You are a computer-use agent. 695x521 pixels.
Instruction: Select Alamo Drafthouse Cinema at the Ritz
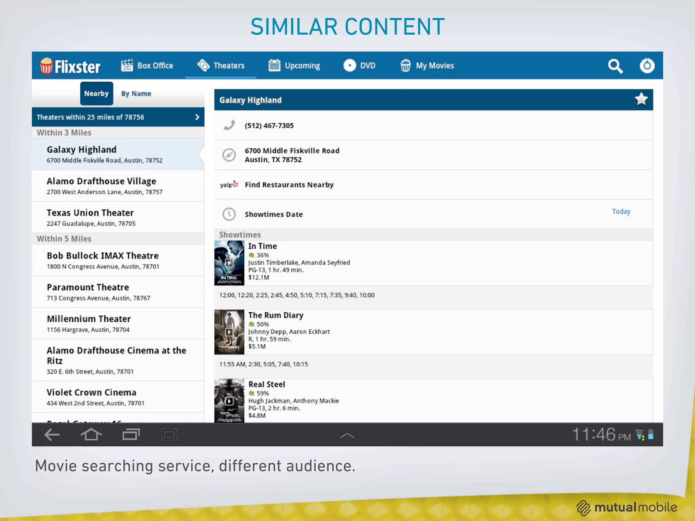(118, 360)
